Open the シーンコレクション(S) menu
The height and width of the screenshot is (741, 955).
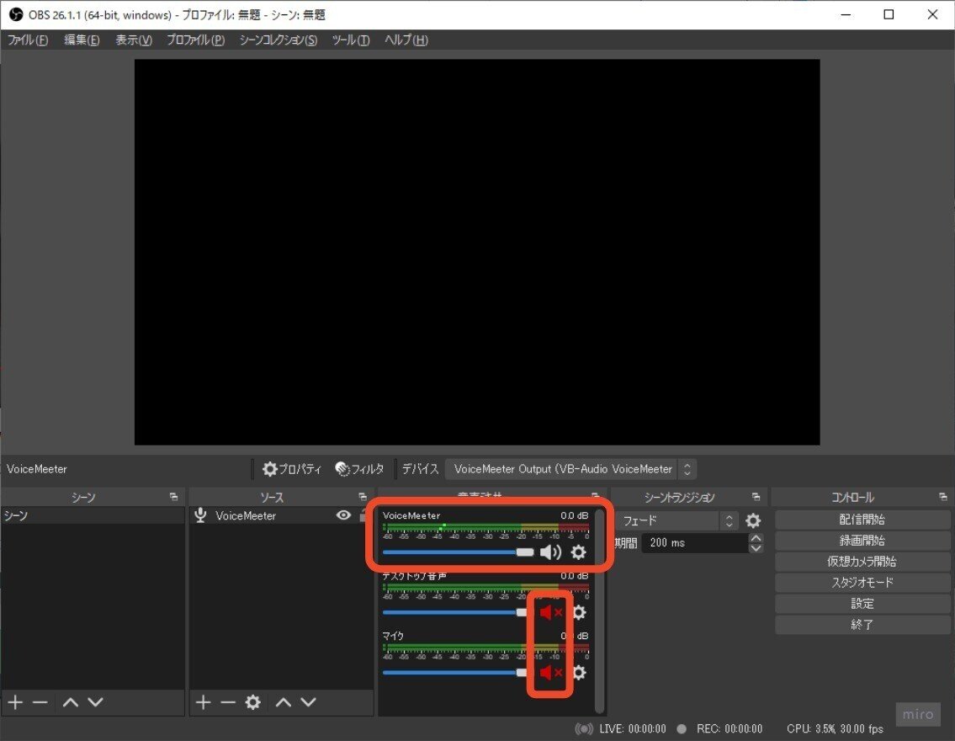click(278, 40)
